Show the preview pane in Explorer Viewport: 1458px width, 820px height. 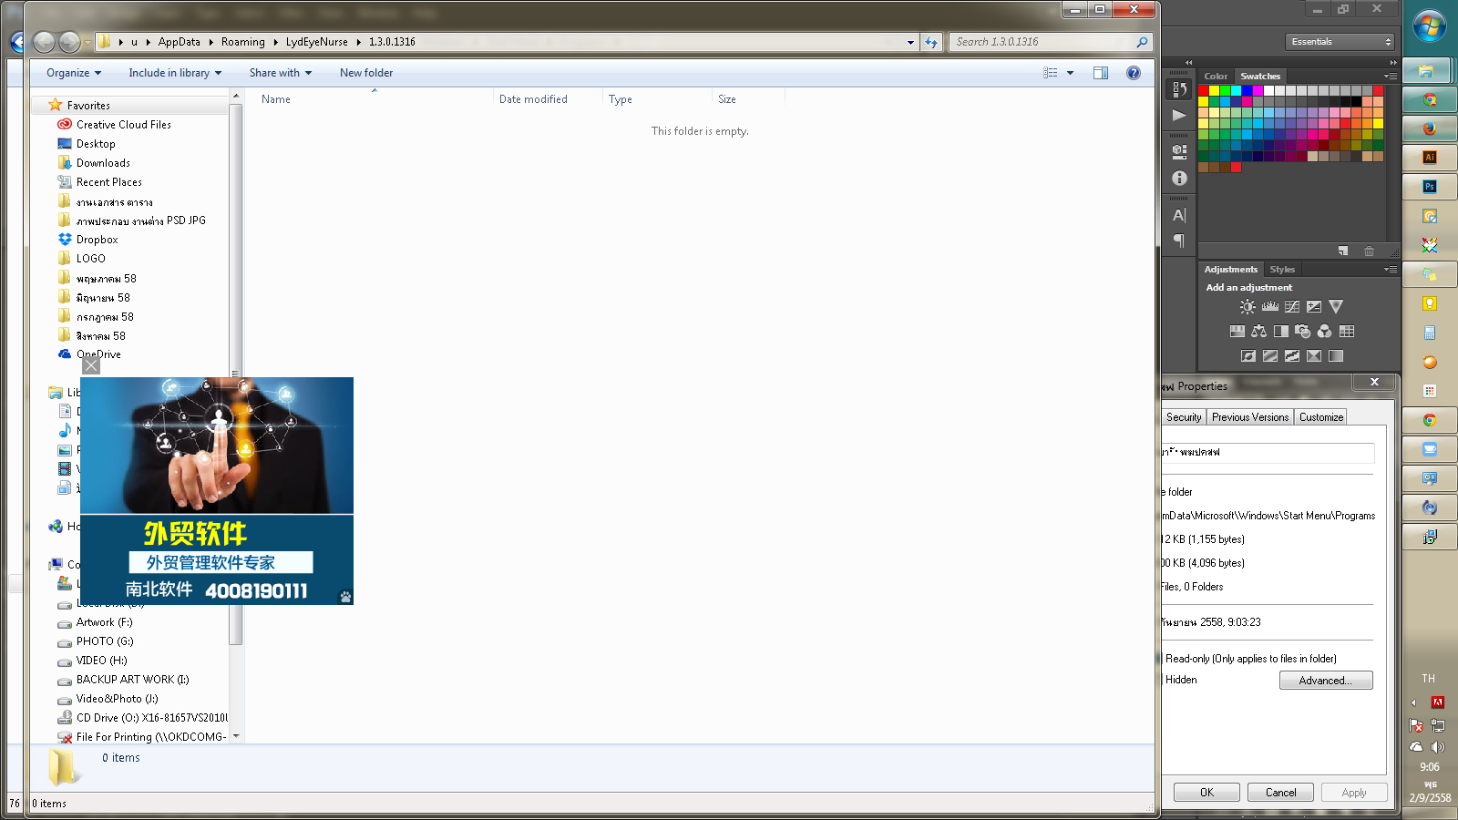(1100, 73)
